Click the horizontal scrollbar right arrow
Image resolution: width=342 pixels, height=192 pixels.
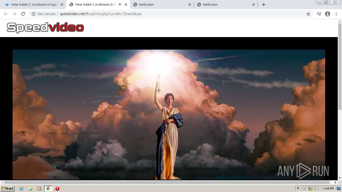coord(336,182)
